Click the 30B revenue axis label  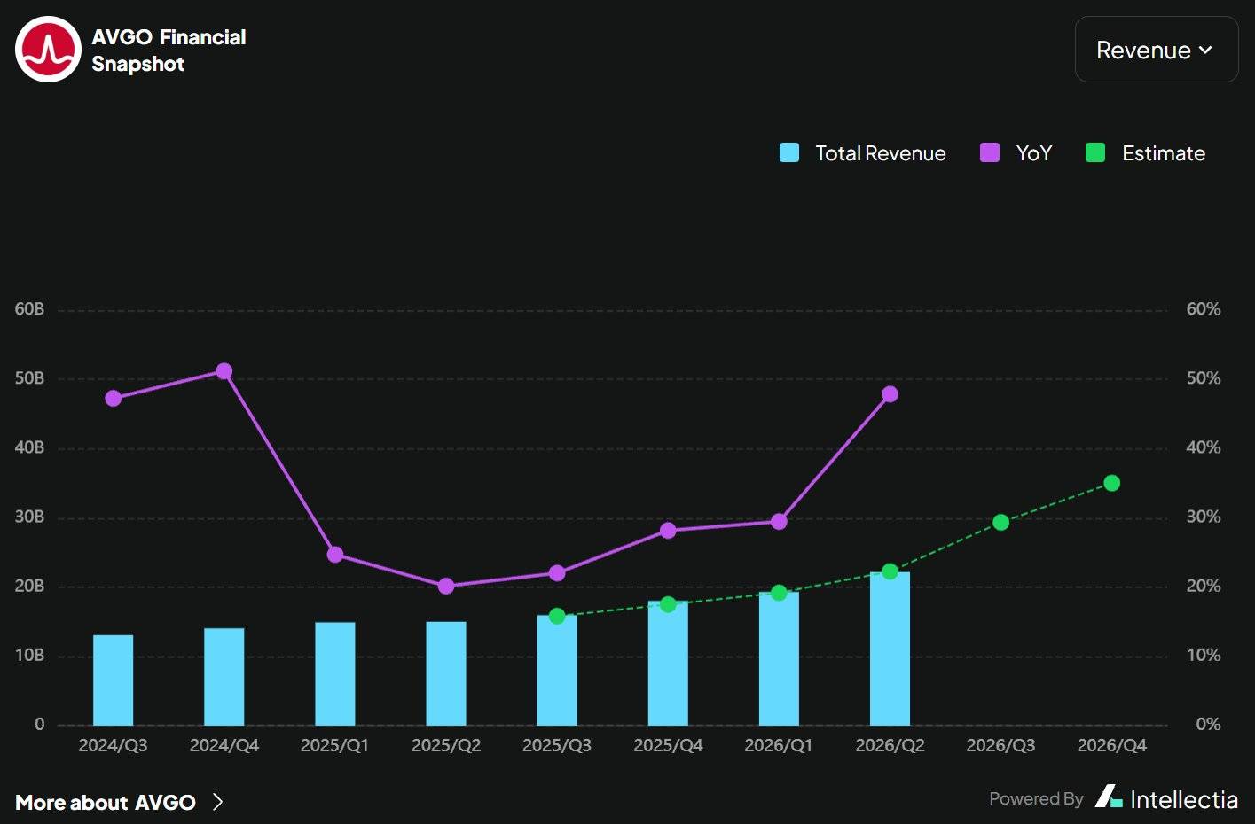[29, 517]
